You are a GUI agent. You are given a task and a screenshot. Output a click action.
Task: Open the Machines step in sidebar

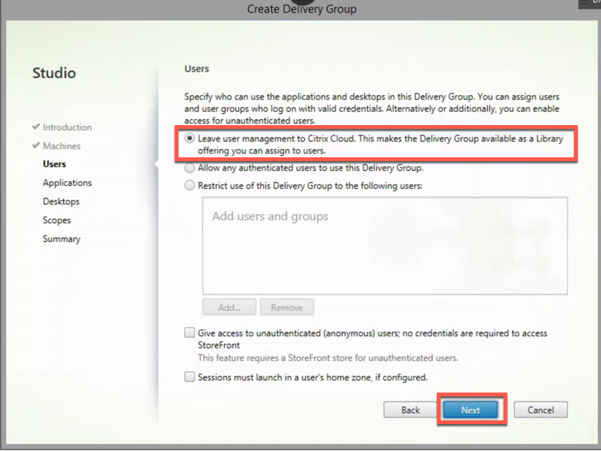pos(61,146)
